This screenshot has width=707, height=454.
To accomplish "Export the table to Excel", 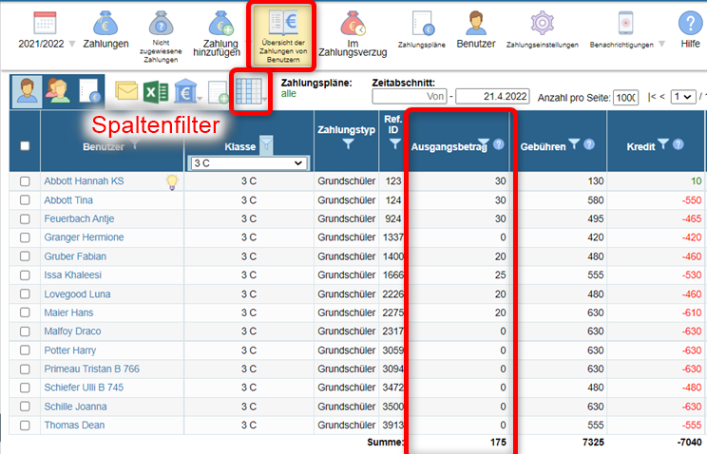I will tap(156, 91).
